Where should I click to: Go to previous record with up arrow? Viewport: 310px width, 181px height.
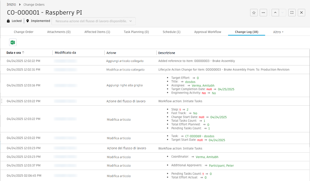275,13
